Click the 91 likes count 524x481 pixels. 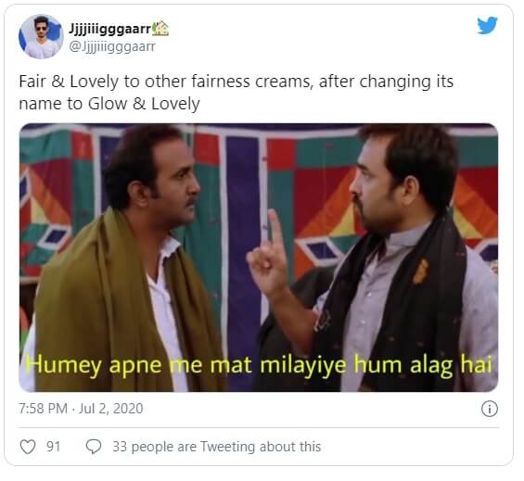coord(53,447)
